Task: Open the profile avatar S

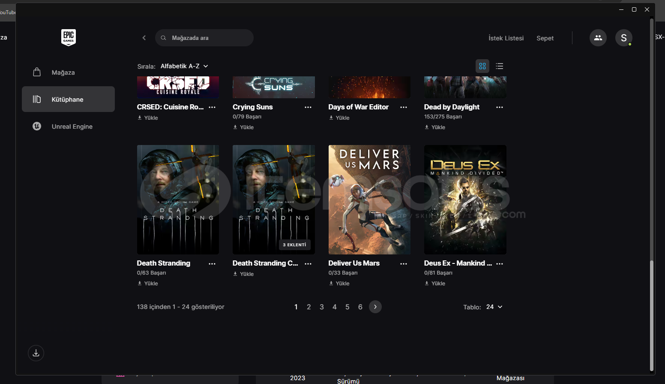Action: click(623, 38)
